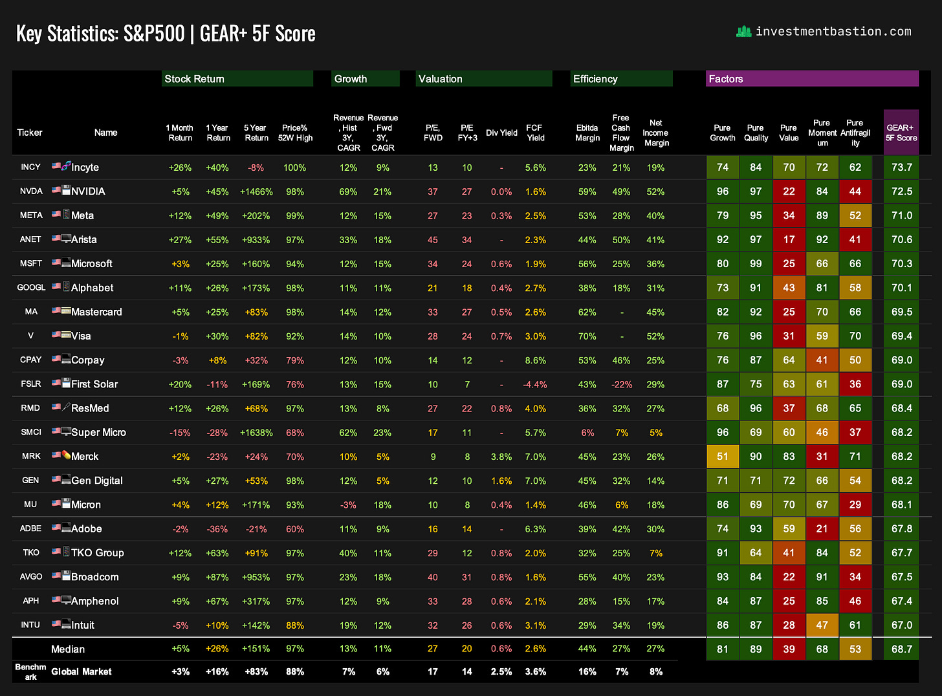942x696 pixels.
Task: Click the card icon next to Visa
Action: [66, 335]
